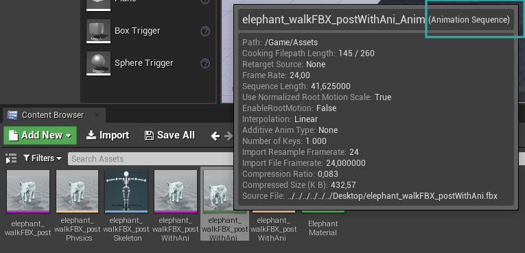Select the elephant_walkFBX_post Skeleton asset
Viewport: 525px width, 253px height.
pyautogui.click(x=126, y=191)
